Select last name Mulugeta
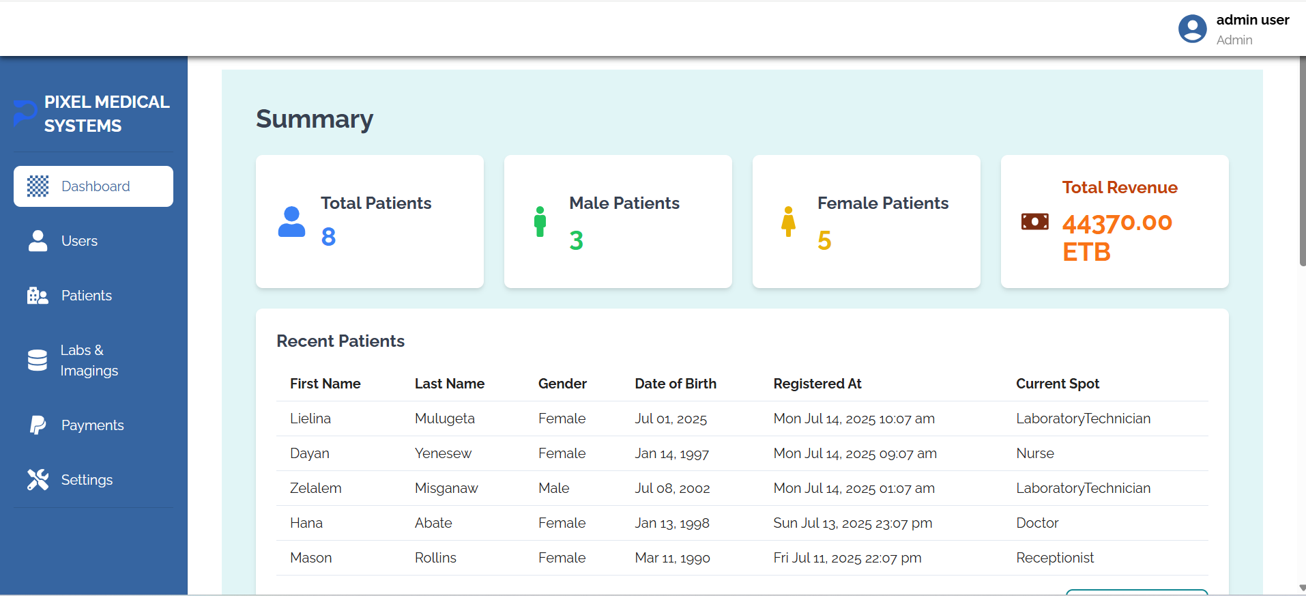The height and width of the screenshot is (596, 1306). 445,418
